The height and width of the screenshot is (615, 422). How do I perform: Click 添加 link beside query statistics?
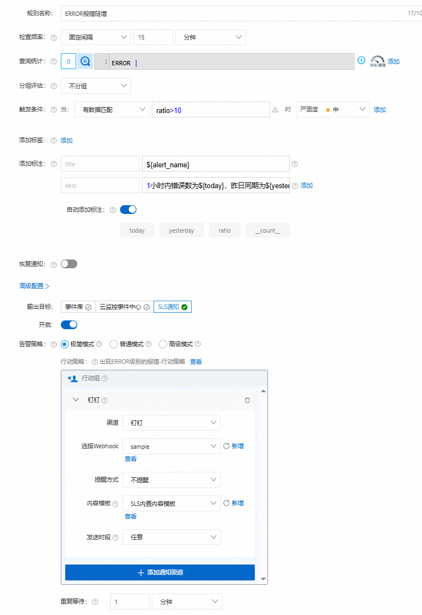click(394, 61)
